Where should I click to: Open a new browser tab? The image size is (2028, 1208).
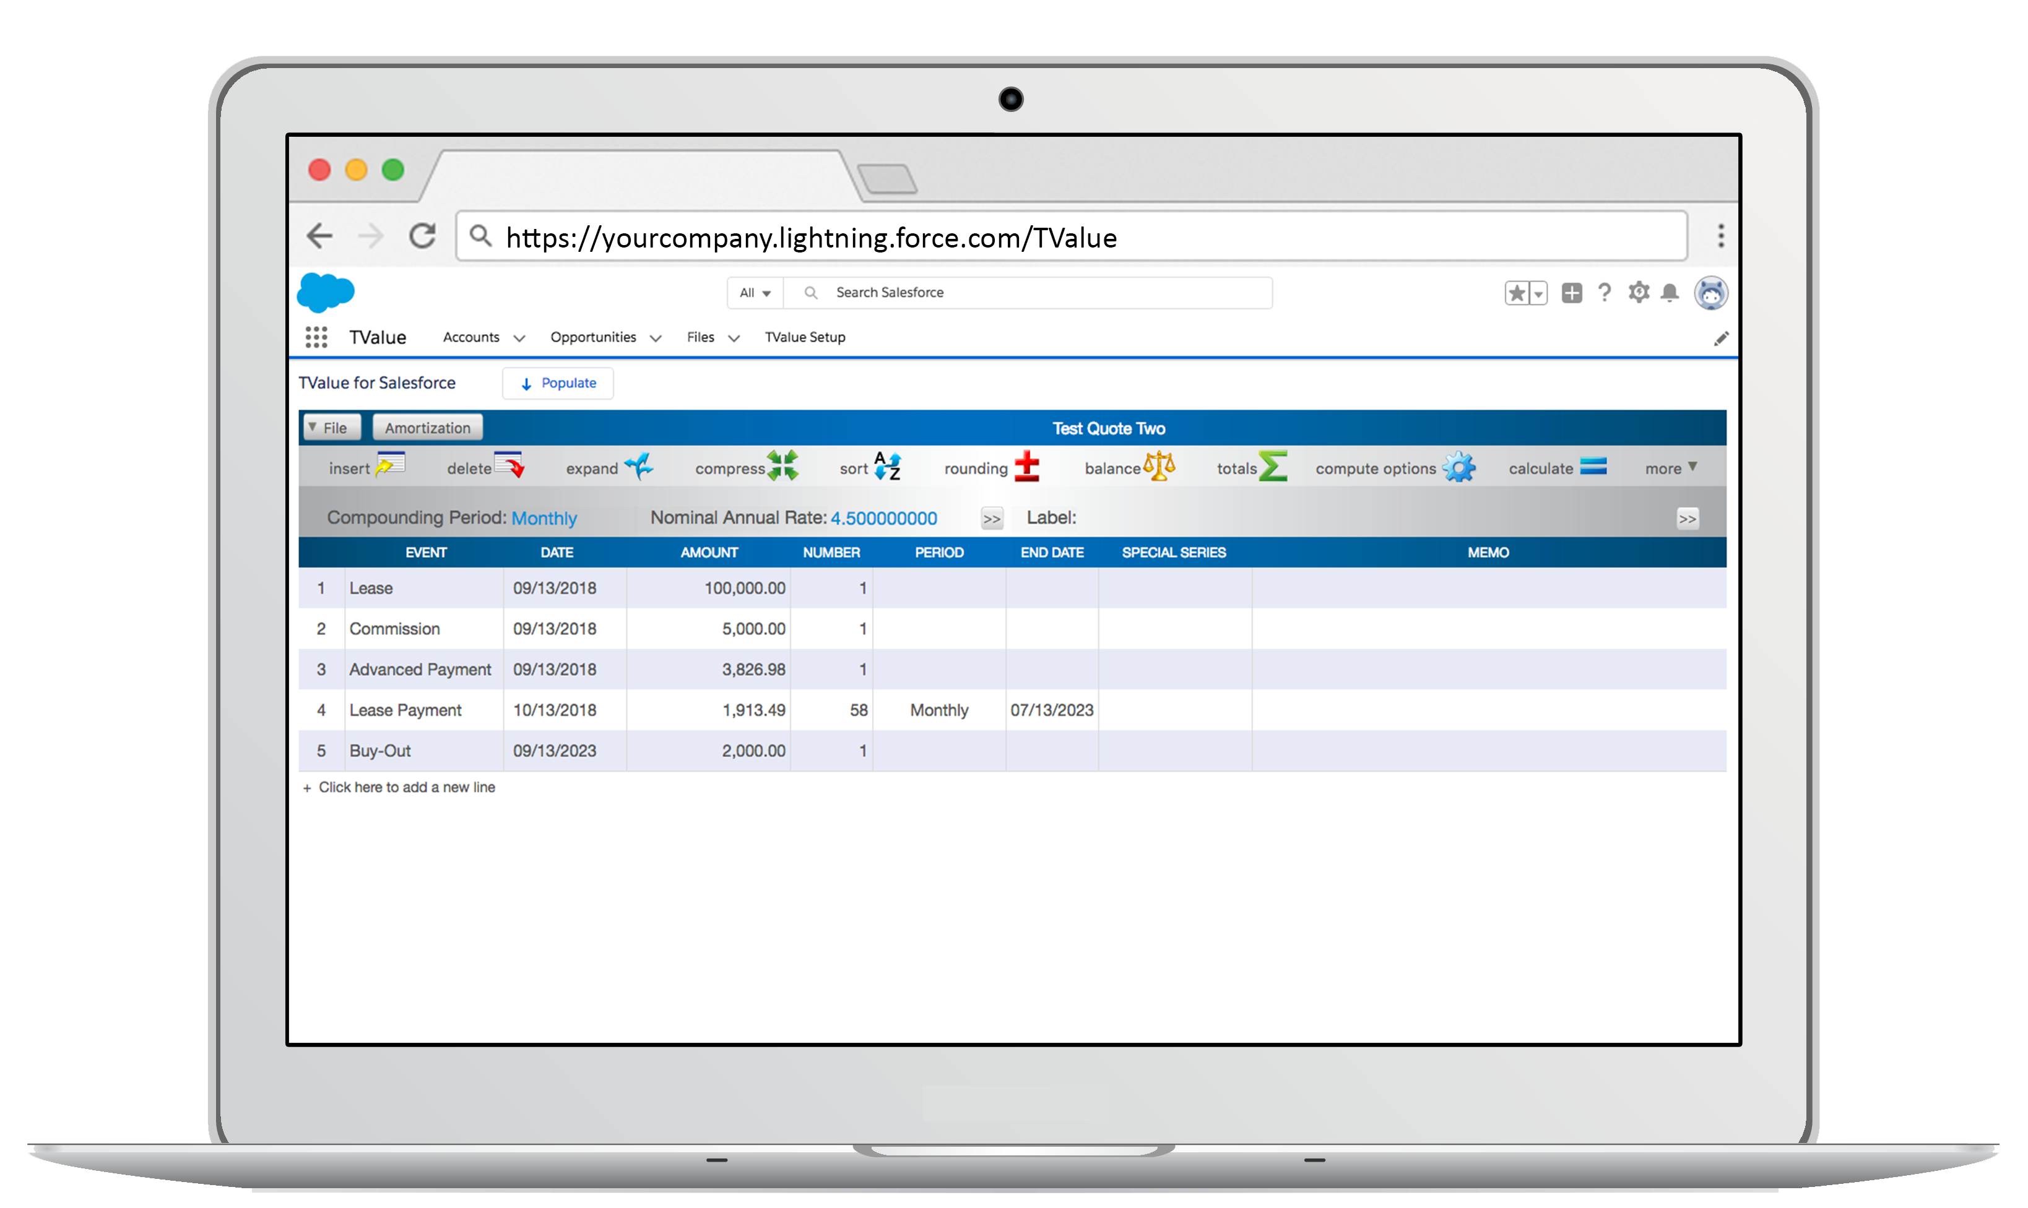click(x=887, y=179)
